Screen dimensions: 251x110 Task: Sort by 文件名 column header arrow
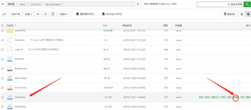click(16, 25)
